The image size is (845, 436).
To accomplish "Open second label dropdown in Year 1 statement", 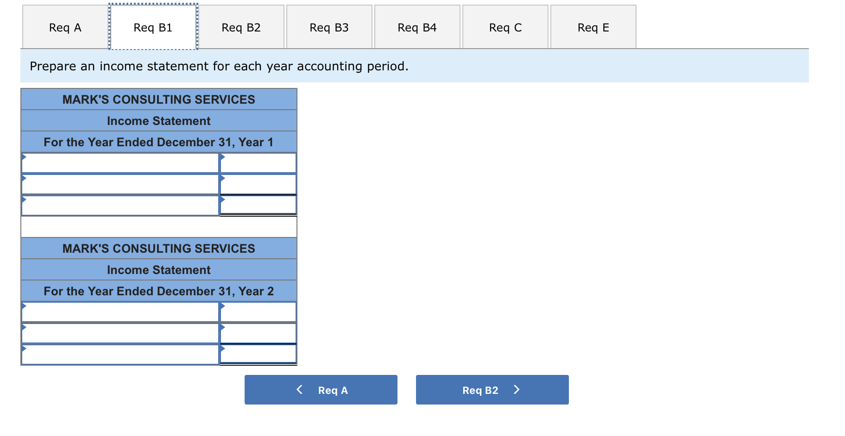I will click(120, 184).
